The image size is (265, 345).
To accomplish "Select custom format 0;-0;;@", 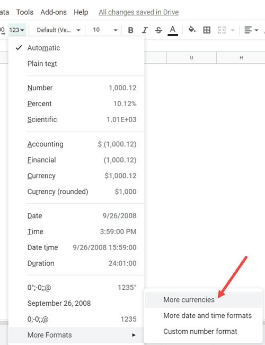I will (76, 319).
